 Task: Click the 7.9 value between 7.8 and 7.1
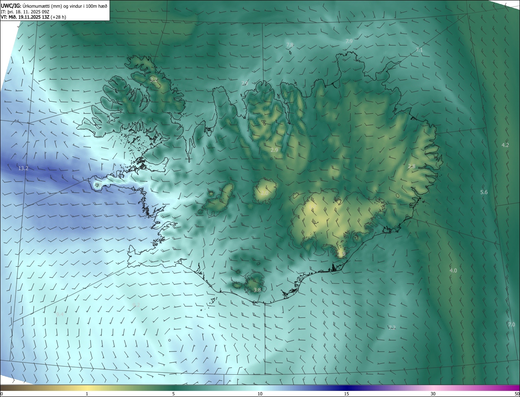click(349, 41)
